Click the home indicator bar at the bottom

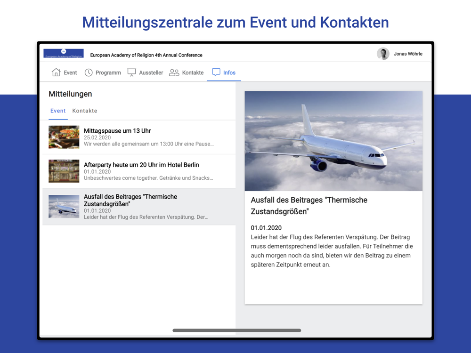(237, 330)
